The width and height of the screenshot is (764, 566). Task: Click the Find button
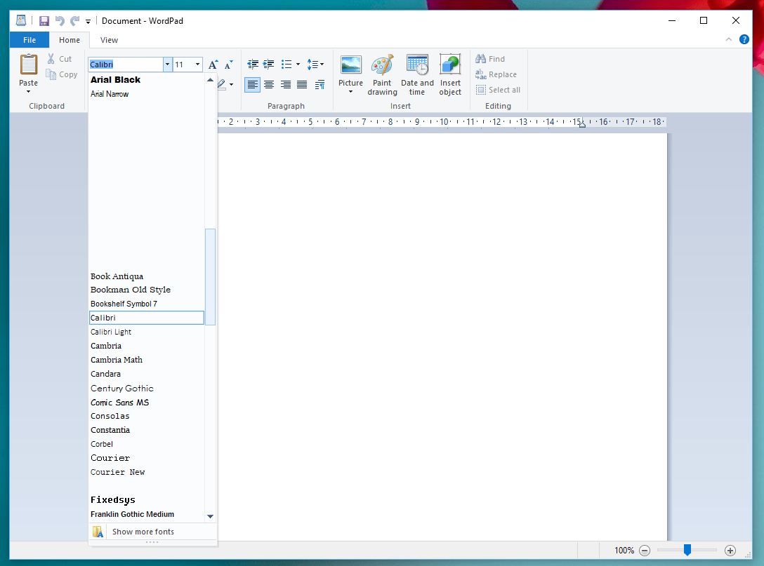tap(491, 59)
